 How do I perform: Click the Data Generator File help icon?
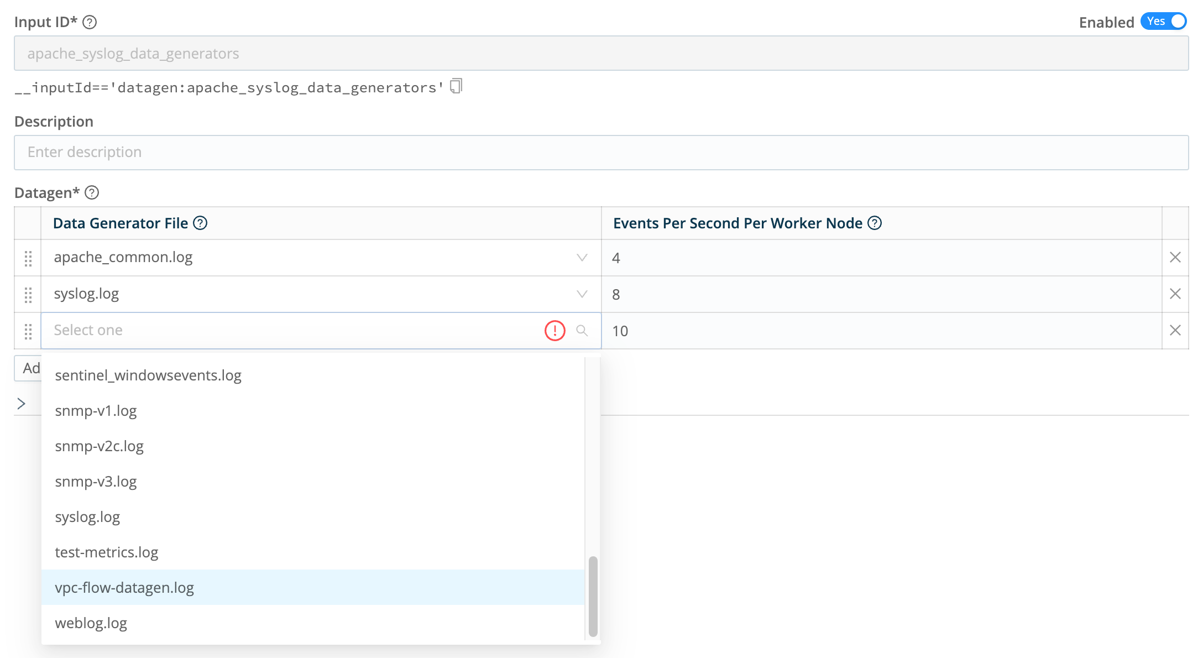tap(201, 223)
